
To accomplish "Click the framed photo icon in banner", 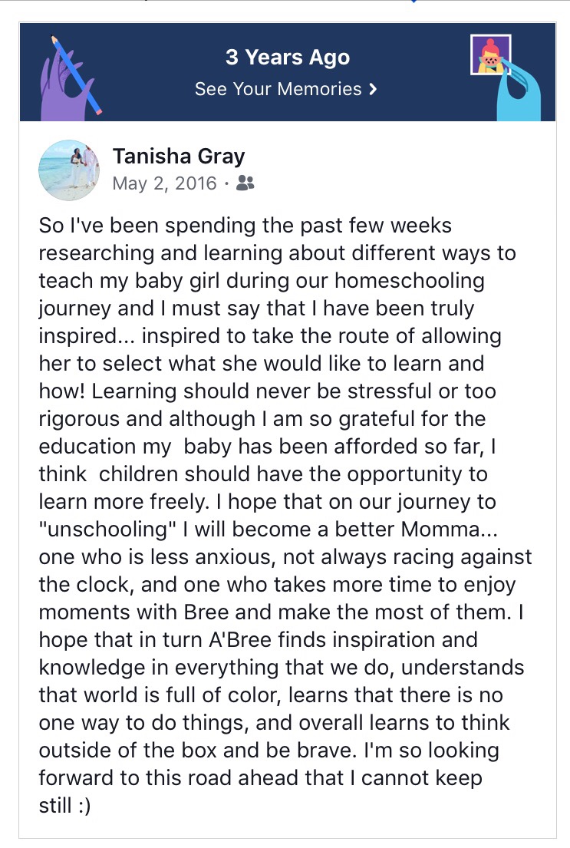I will click(x=490, y=55).
